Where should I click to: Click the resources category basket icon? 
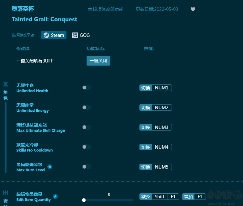pyautogui.click(x=6, y=193)
